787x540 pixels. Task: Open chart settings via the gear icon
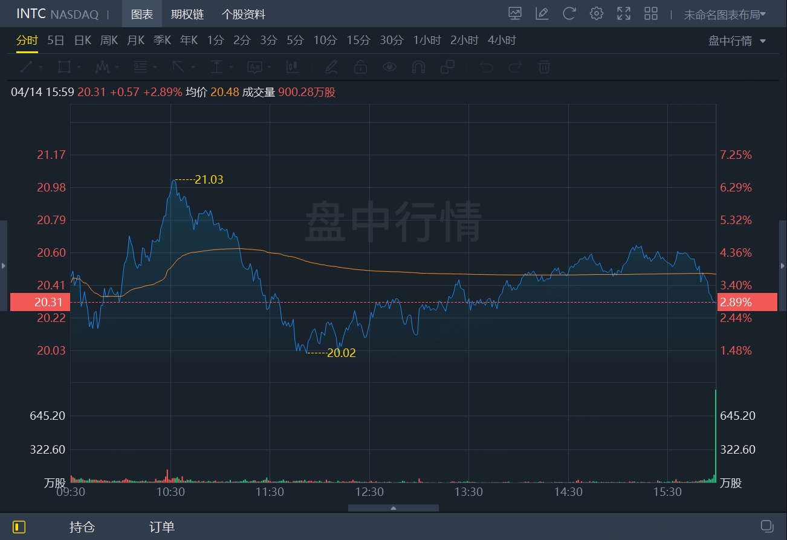[x=596, y=13]
